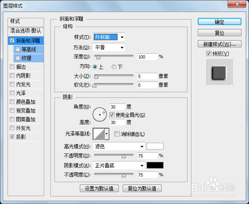Close the 图层样式 dialog
Image resolution: width=249 pixels, height=204 pixels.
coord(237,4)
